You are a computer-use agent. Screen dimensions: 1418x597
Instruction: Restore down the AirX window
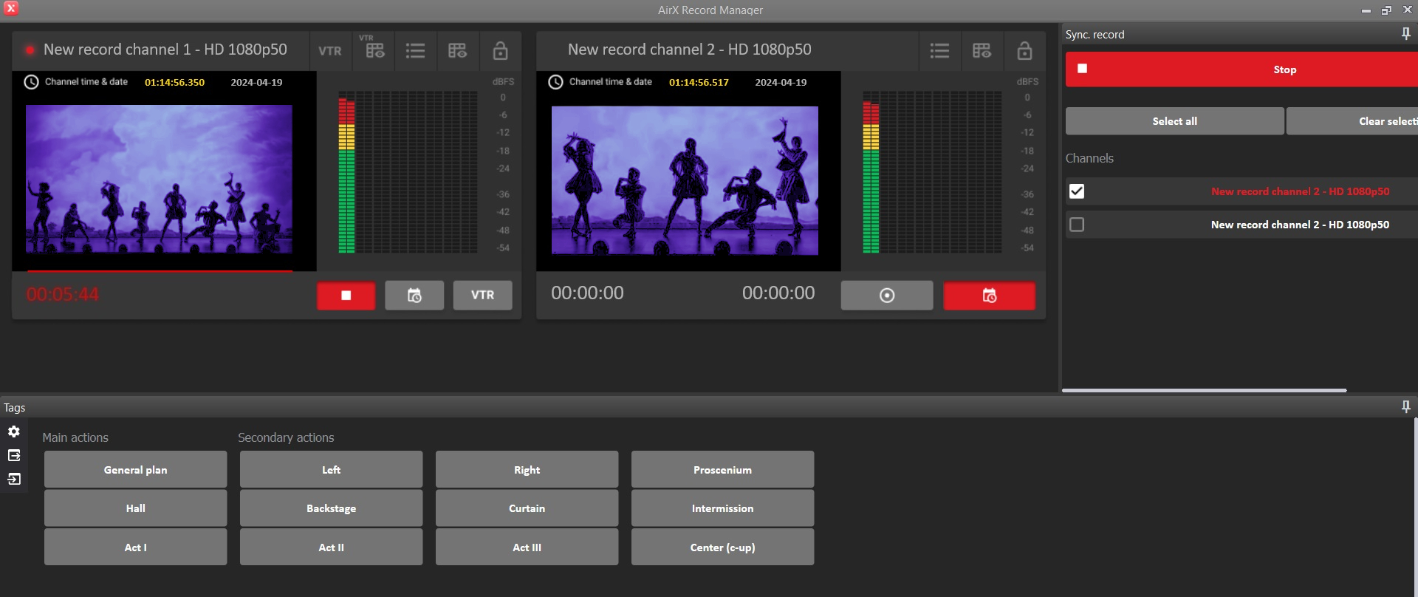[1386, 10]
